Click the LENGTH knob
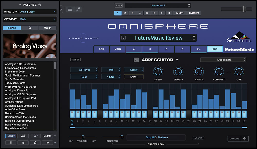This screenshot has width=257, height=149. point(178,72)
